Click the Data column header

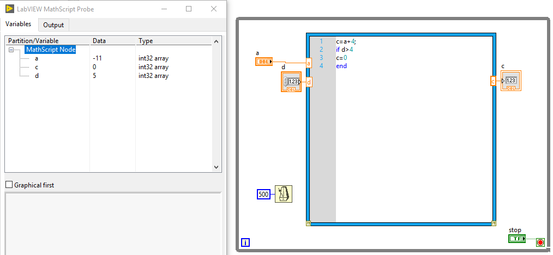[x=113, y=41]
